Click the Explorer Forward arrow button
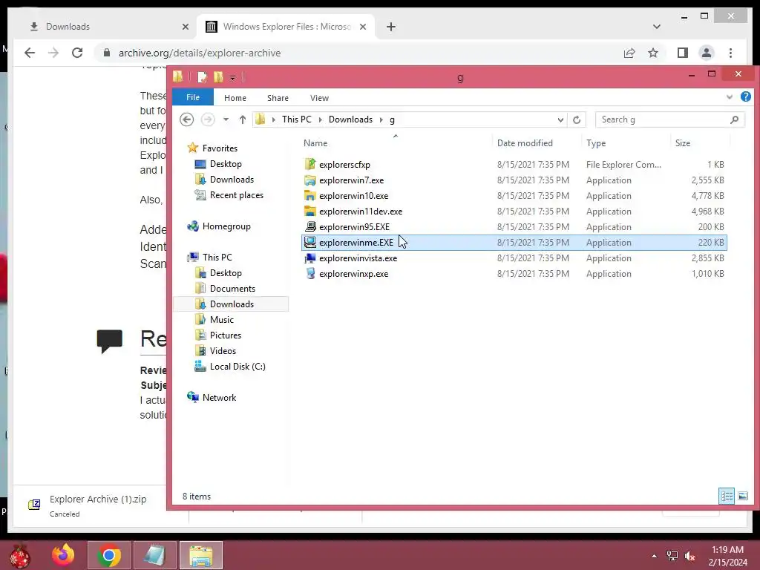This screenshot has width=760, height=570. click(208, 119)
